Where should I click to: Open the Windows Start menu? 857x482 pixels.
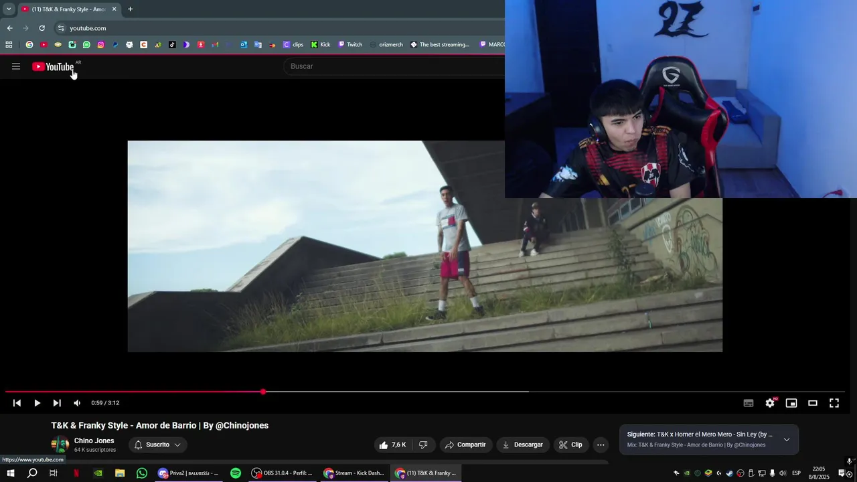pyautogui.click(x=10, y=473)
